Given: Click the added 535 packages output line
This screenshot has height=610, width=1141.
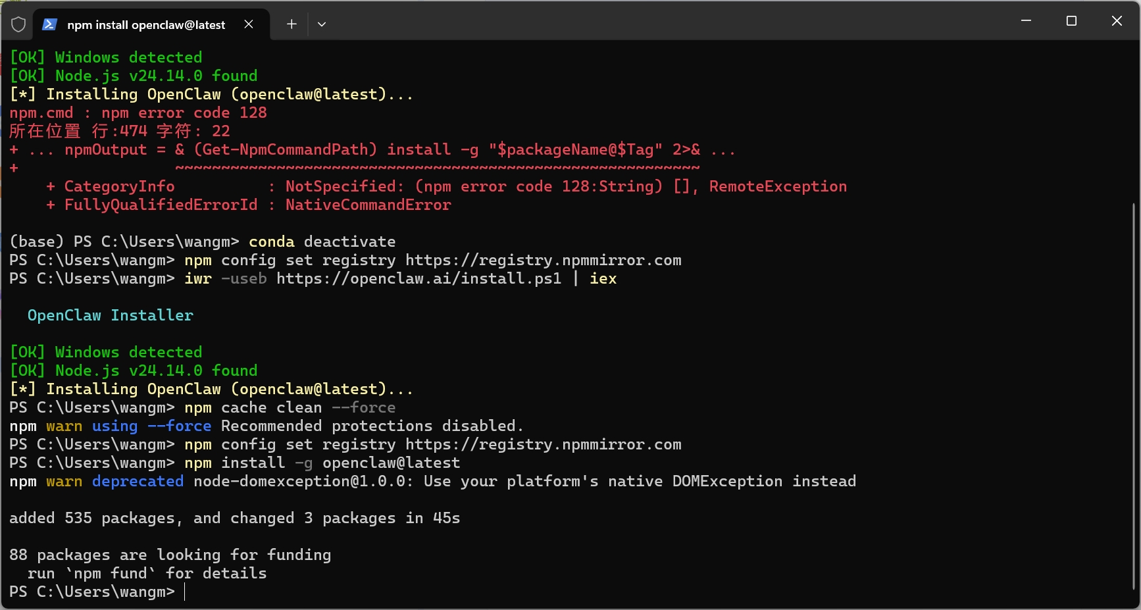Looking at the screenshot, I should click(x=234, y=519).
